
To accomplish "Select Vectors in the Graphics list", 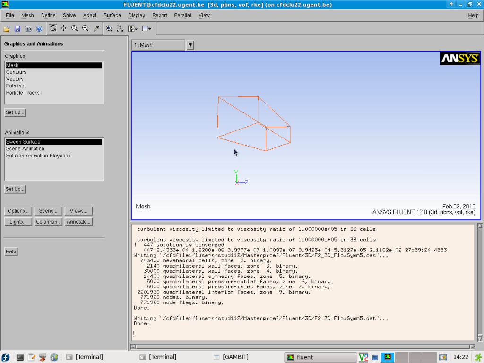I will tap(54, 79).
